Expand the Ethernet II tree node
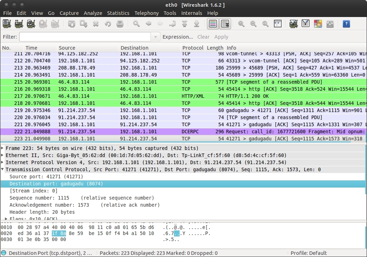367x257 pixels. 2,155
